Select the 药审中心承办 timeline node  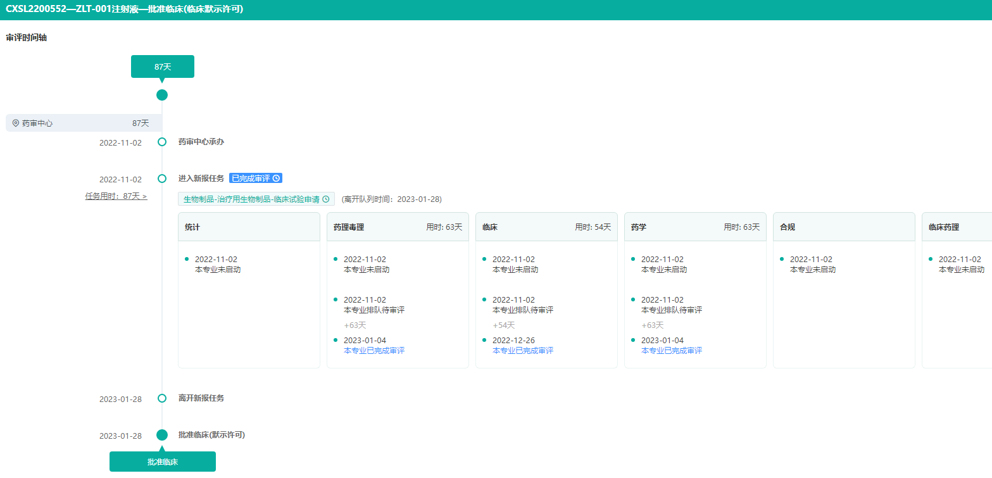pos(162,142)
